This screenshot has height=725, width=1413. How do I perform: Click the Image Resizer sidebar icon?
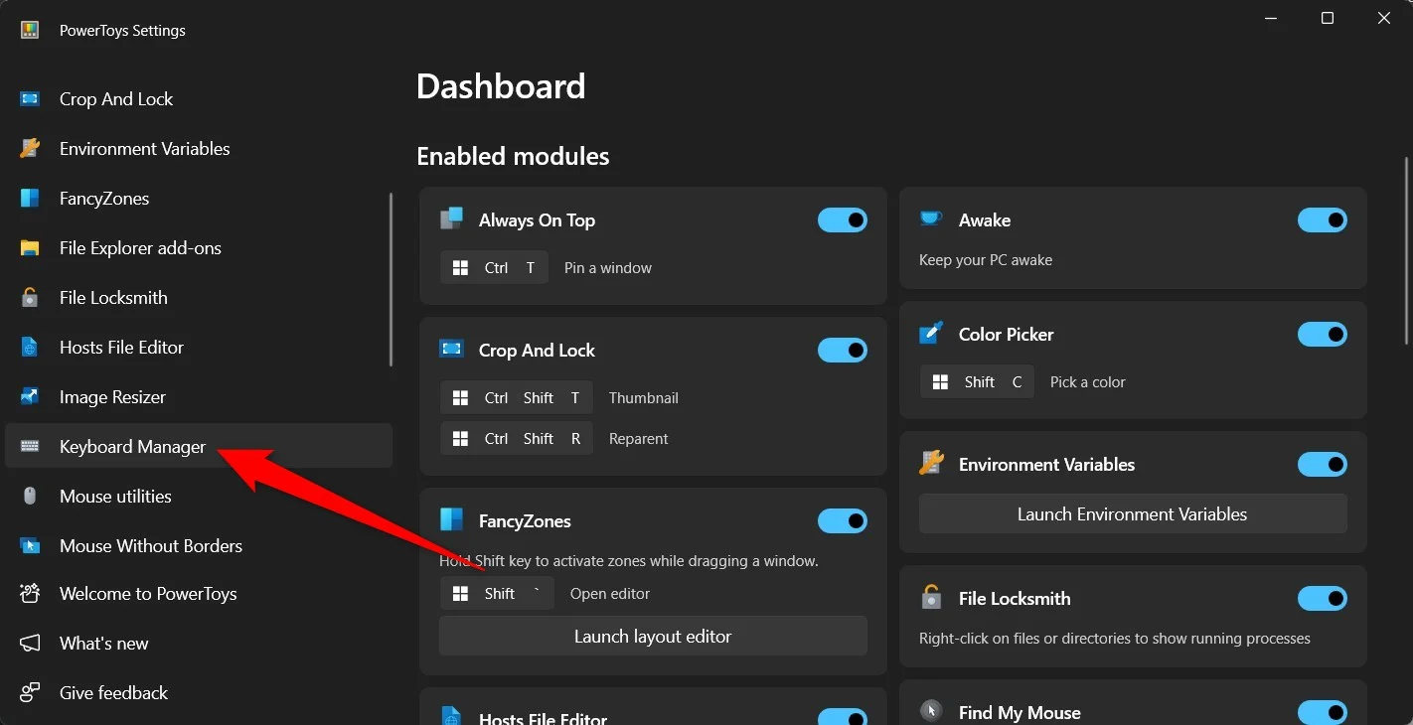pos(30,397)
